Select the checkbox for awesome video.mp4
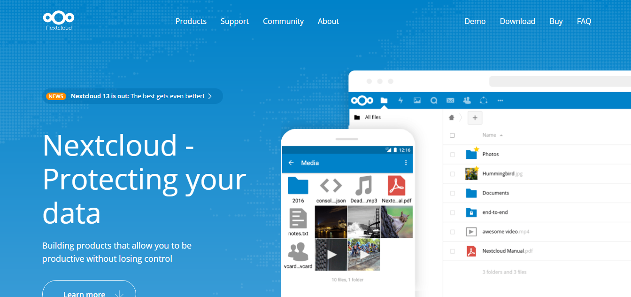Image resolution: width=631 pixels, height=297 pixels. (452, 231)
